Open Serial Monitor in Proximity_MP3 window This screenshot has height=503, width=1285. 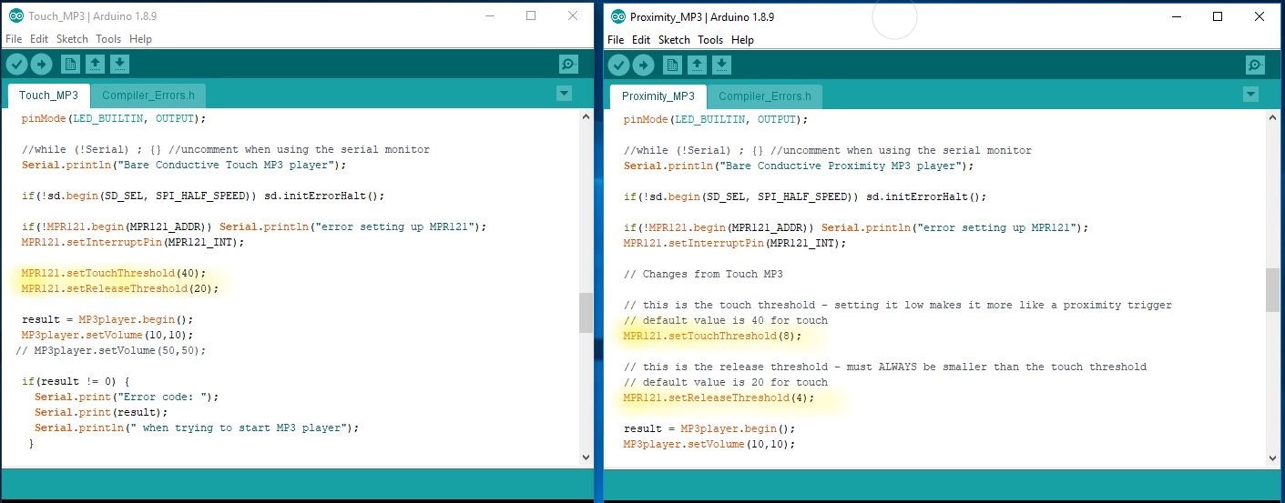pos(1255,65)
